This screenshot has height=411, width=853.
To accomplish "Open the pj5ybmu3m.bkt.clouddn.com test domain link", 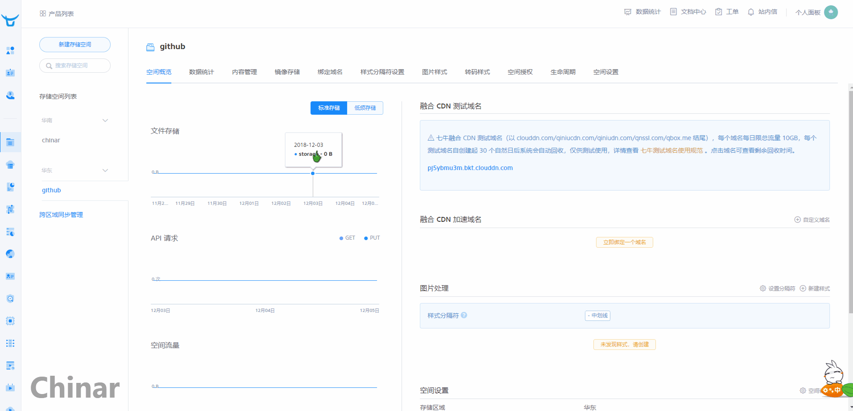I will tap(470, 168).
